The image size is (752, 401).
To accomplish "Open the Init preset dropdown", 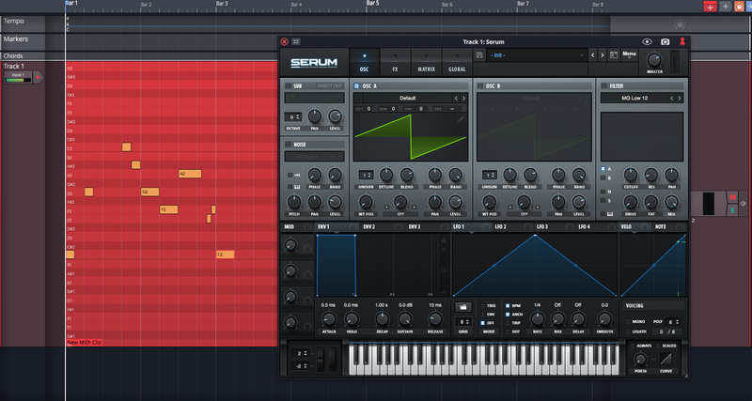I will coord(537,55).
